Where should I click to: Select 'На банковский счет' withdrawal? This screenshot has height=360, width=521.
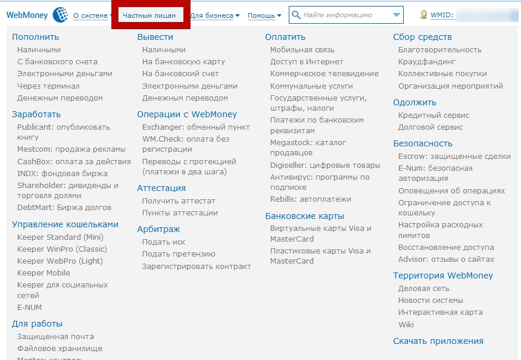click(x=180, y=74)
